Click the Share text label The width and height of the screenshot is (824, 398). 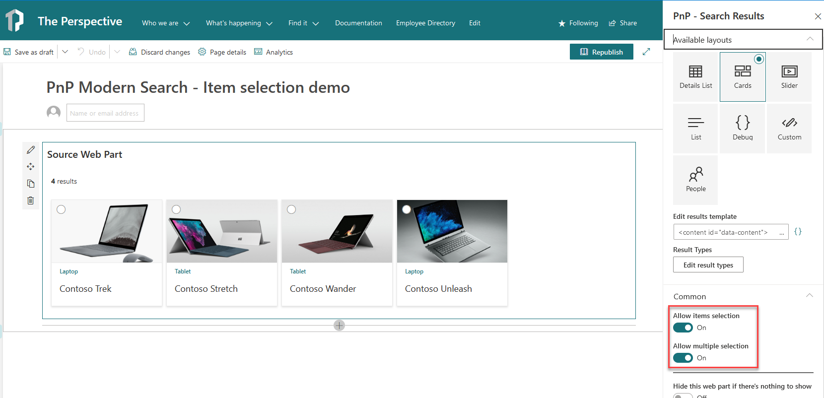[x=628, y=23]
